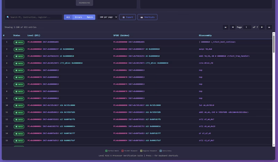Screen dimensions: 278x162
Task: Go to the first page
Action: [x=226, y=27]
